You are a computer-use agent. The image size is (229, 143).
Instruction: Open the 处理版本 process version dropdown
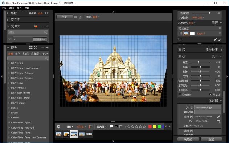pos(198,18)
